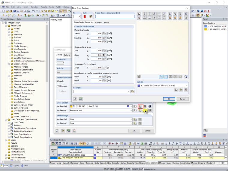Click the Save icon in main toolbar
The height and width of the screenshot is (171, 228).
pos(18,11)
